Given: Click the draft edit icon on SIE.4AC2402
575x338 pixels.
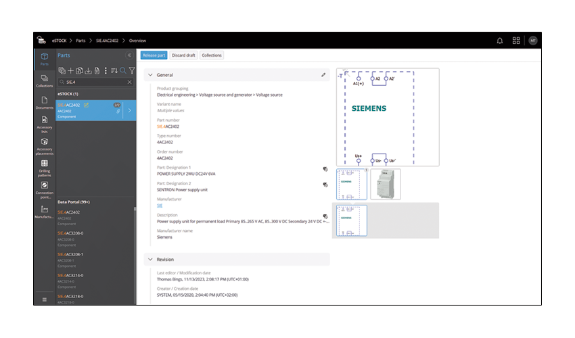Looking at the screenshot, I should pos(86,105).
